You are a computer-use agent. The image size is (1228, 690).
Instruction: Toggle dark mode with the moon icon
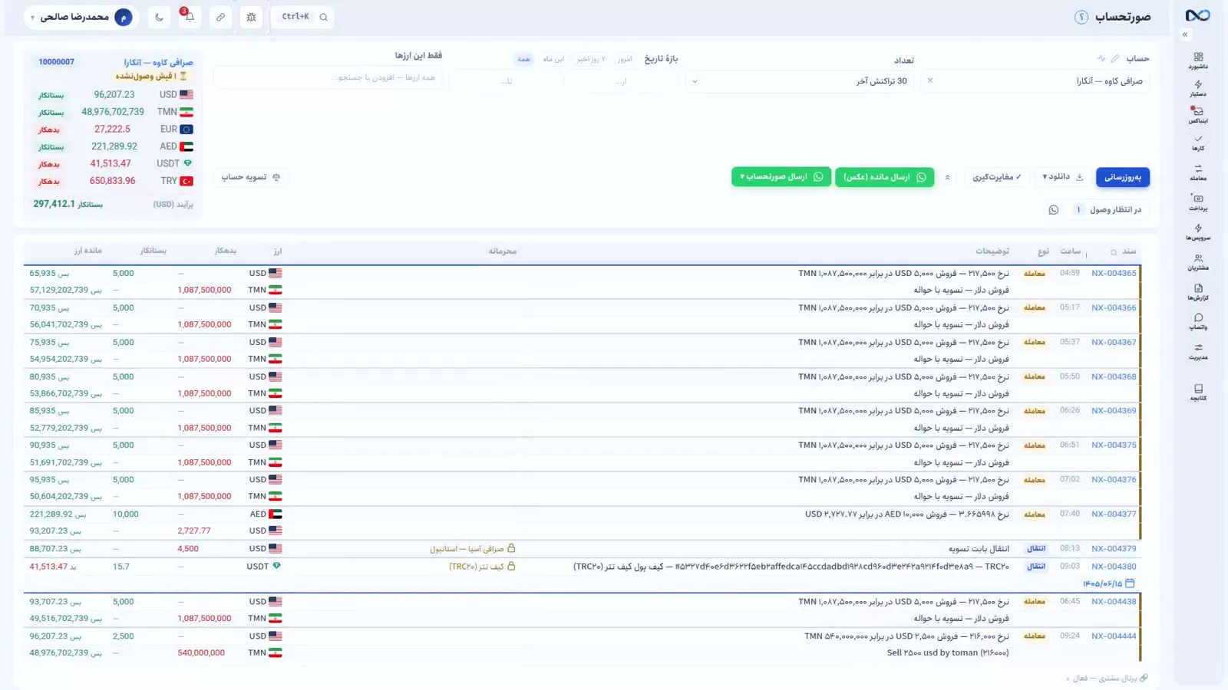point(159,17)
